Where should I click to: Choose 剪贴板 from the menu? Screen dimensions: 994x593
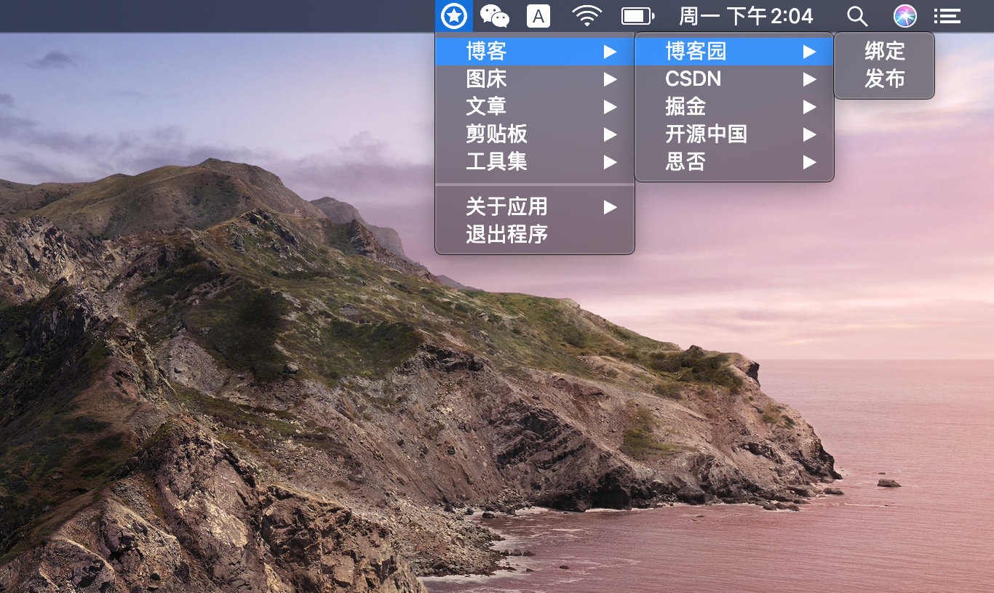(535, 134)
